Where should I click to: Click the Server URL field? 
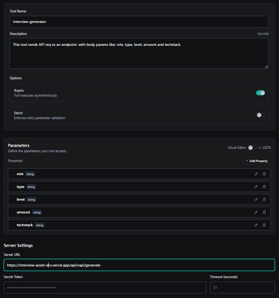click(139, 265)
